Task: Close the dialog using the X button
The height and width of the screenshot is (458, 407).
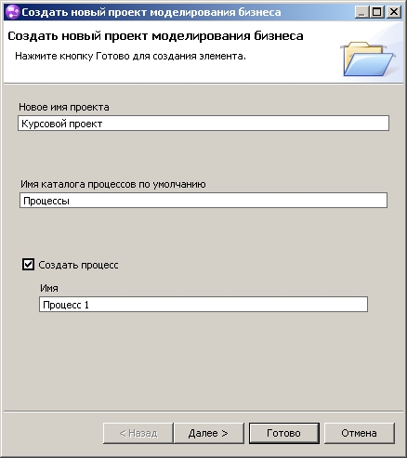Action: [394, 12]
